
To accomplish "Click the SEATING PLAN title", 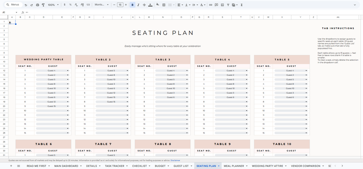I will point(163,33).
